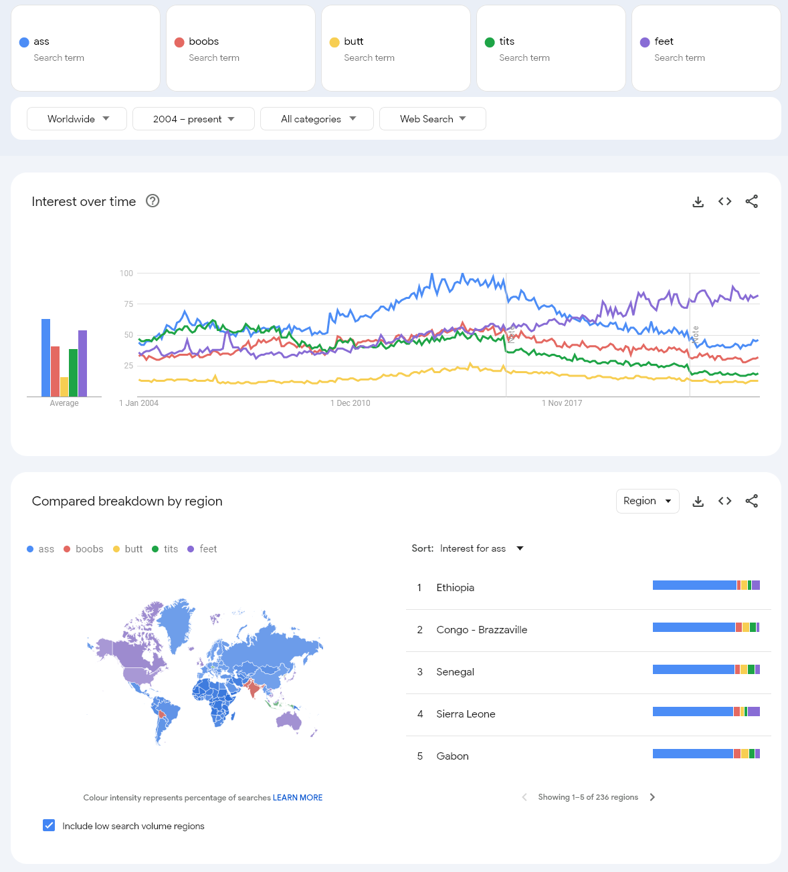Viewport: 788px width, 872px height.
Task: Select the Congo - Brazzaville region row
Action: coord(589,630)
